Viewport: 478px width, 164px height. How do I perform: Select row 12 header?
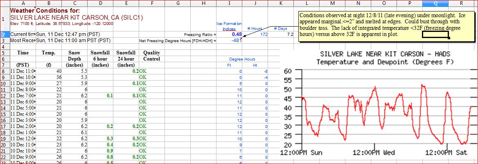coord(5,96)
